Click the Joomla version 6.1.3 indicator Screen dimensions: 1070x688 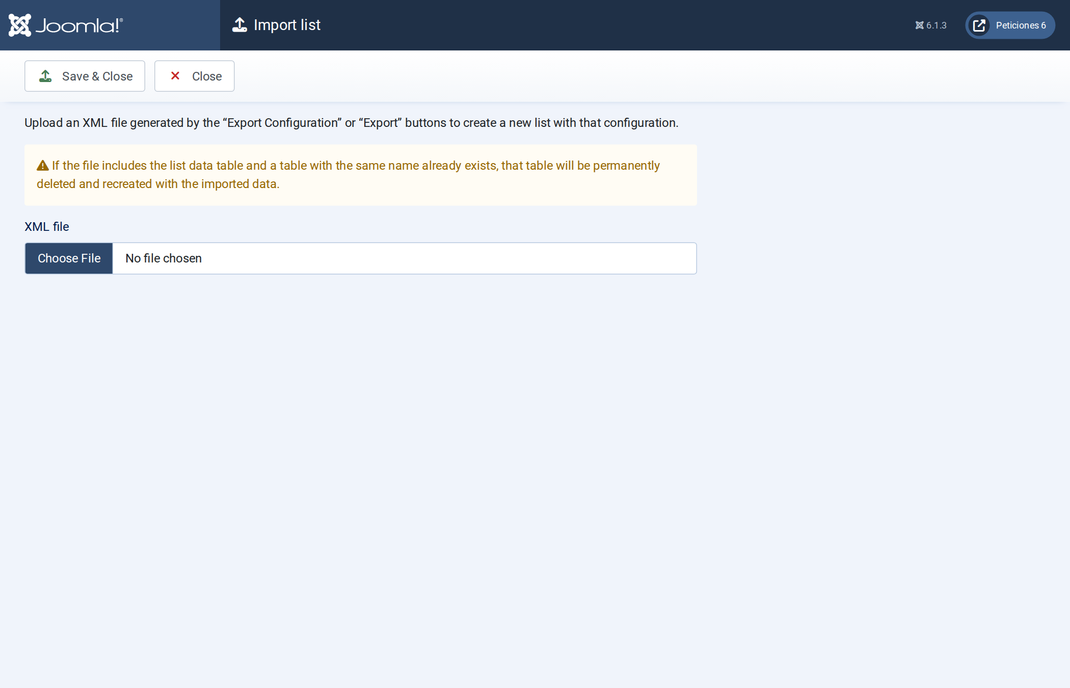931,25
